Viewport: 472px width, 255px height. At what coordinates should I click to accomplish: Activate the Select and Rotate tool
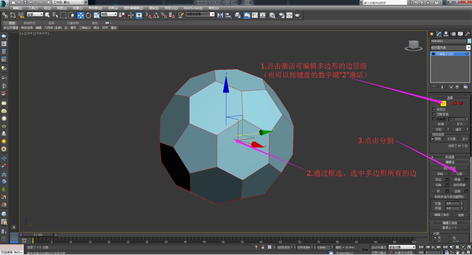coord(89,15)
